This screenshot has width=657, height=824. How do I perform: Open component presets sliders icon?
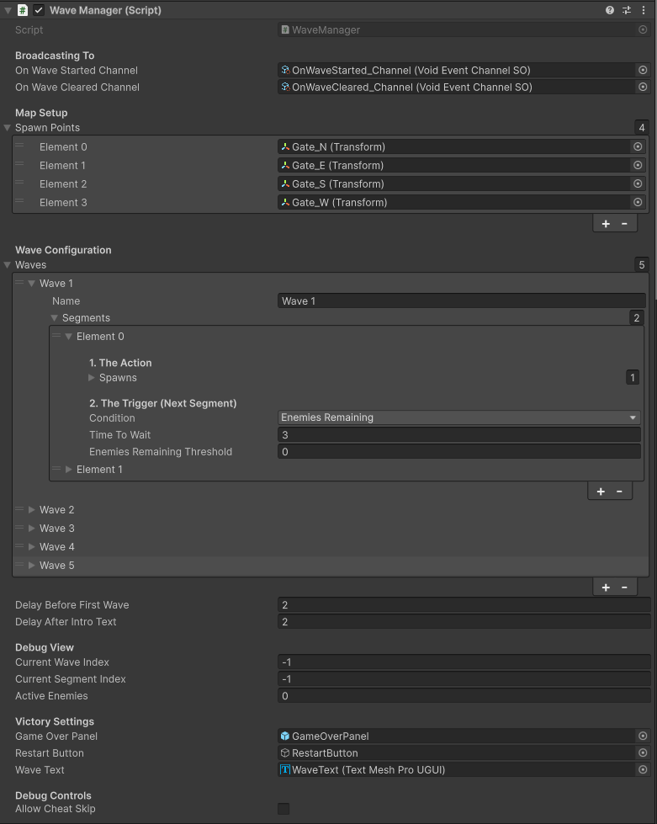tap(627, 10)
